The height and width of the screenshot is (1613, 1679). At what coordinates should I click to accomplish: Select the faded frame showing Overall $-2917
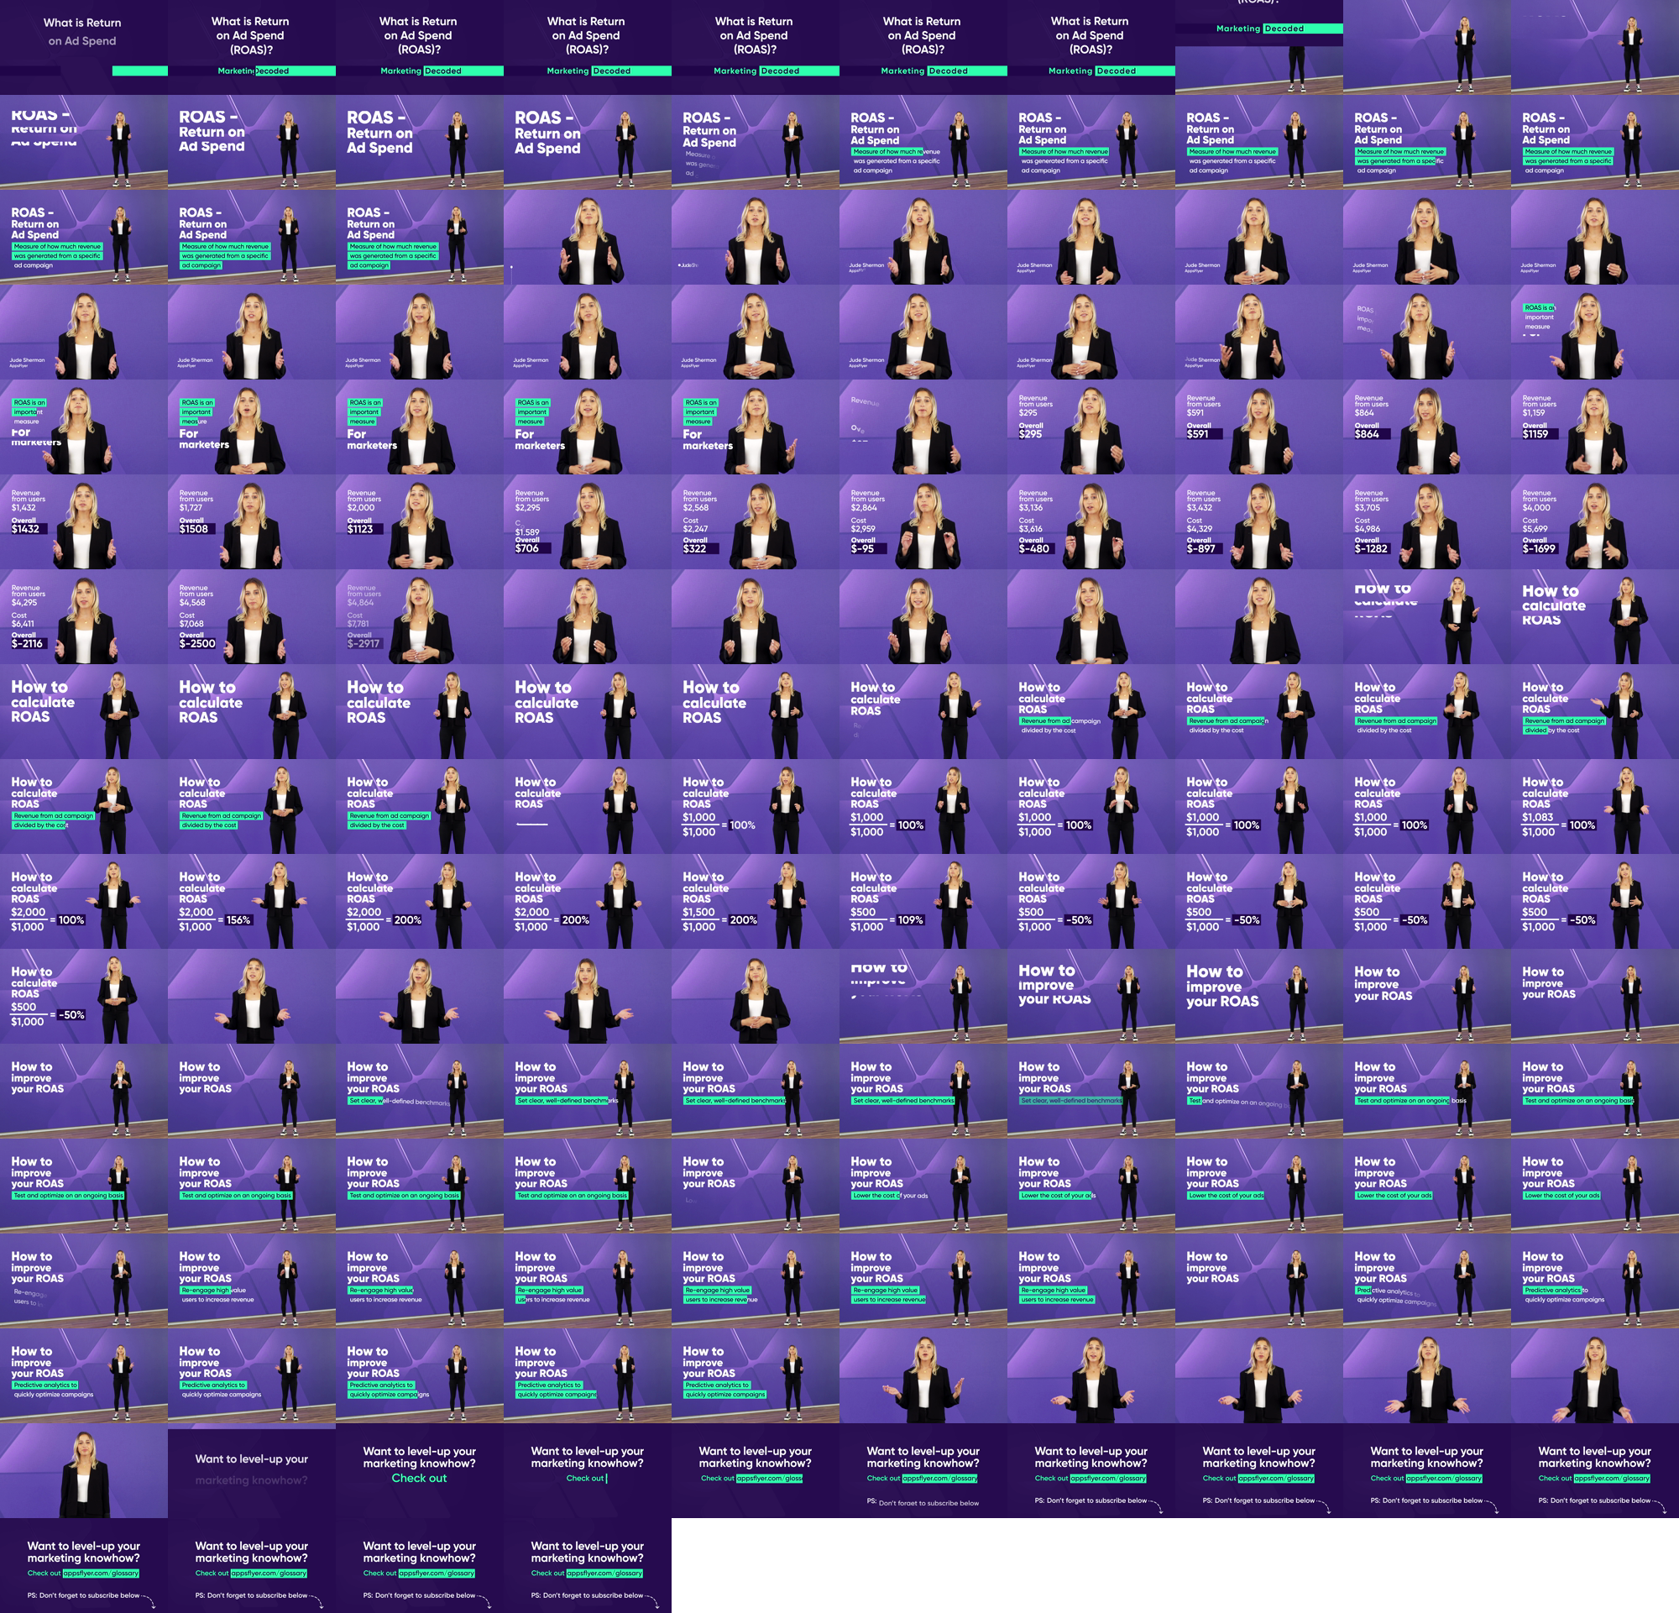click(x=420, y=617)
